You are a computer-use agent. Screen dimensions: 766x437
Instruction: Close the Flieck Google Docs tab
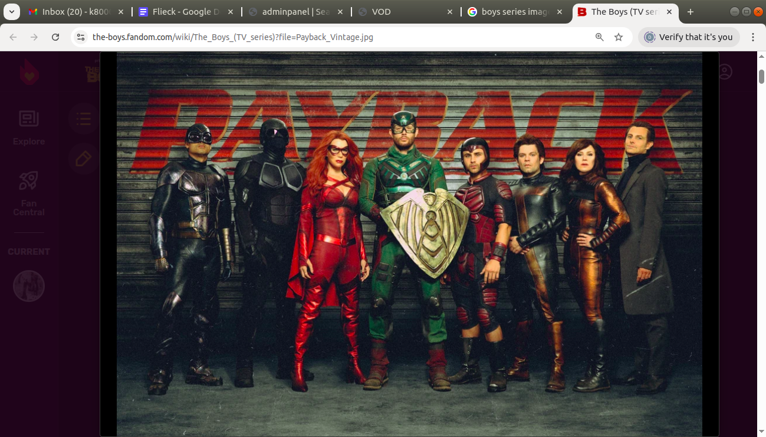(x=231, y=12)
